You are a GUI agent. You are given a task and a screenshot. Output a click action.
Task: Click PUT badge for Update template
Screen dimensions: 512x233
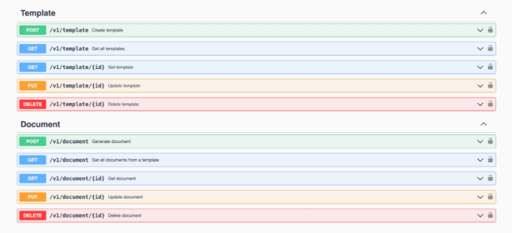point(33,86)
